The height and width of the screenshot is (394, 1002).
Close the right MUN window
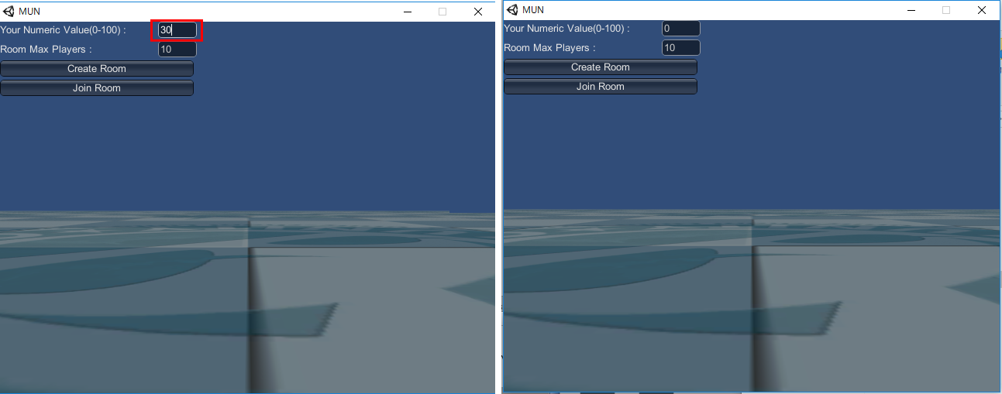click(982, 10)
